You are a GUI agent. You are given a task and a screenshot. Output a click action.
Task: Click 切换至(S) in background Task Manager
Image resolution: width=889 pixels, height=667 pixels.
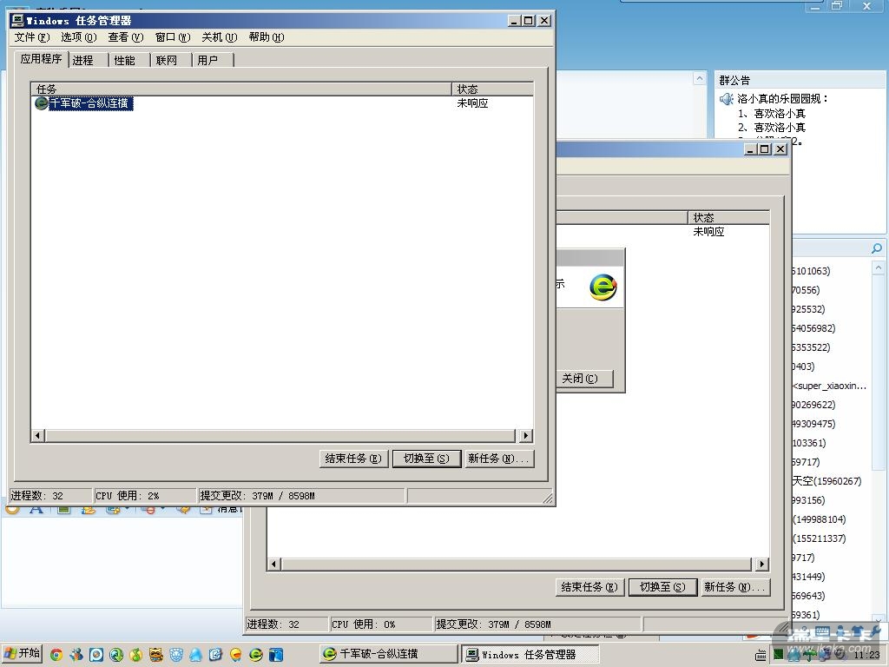click(662, 587)
